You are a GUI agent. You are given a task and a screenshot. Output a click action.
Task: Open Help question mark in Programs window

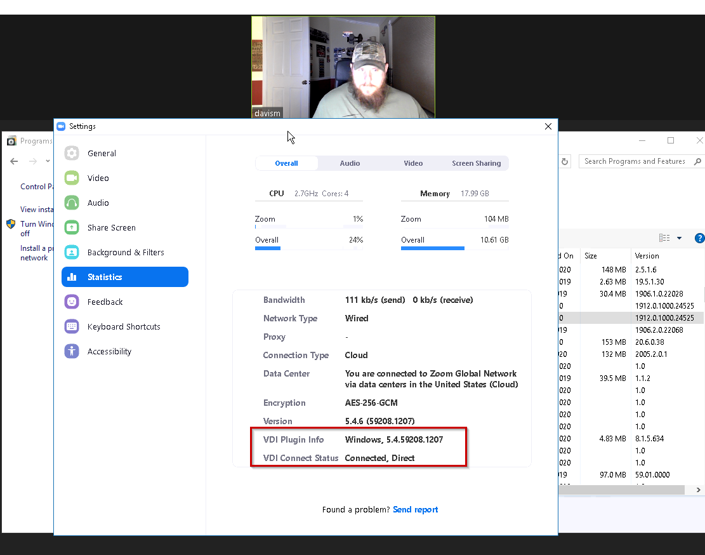tap(699, 238)
